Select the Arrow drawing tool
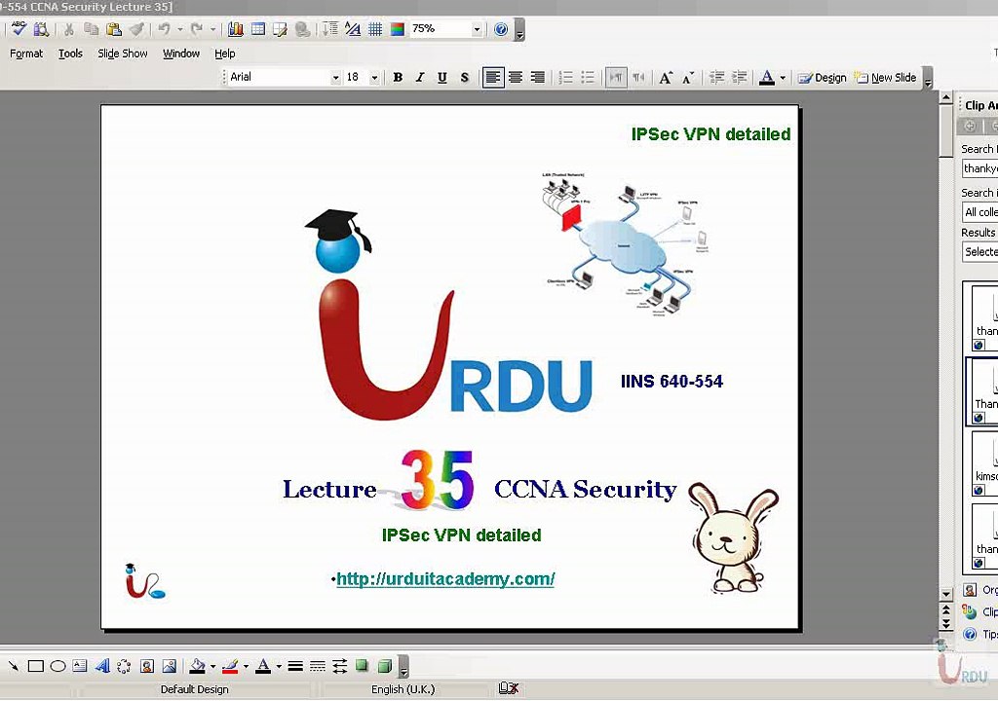Image resolution: width=998 pixels, height=701 pixels. pyautogui.click(x=14, y=666)
